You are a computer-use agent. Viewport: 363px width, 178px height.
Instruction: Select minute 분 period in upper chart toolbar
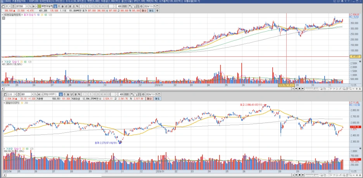pos(70,6)
